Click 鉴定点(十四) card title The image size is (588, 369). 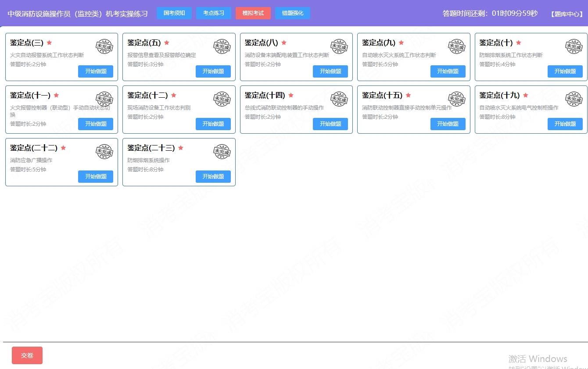(265, 95)
